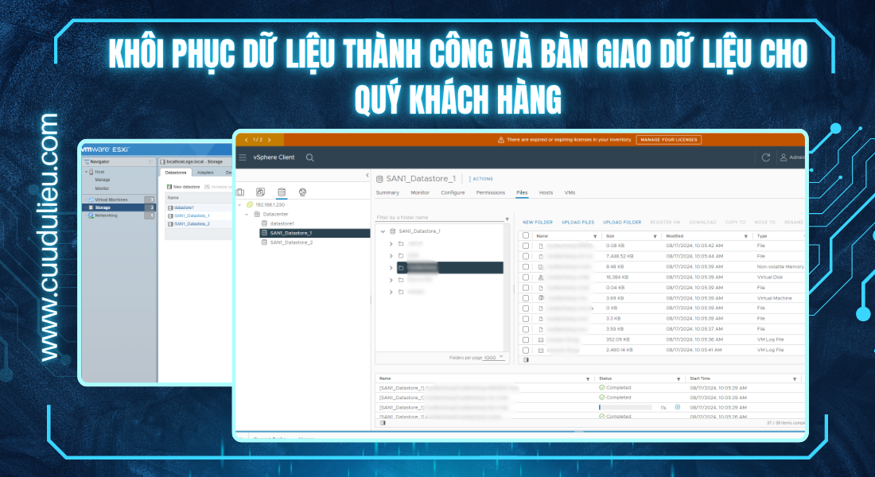The image size is (875, 477).
Task: Collapse the vSphere navigator sidebar
Action: click(367, 175)
